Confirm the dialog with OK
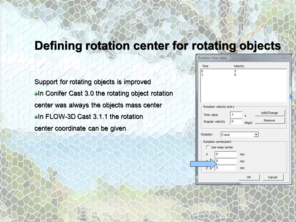 click(x=249, y=177)
